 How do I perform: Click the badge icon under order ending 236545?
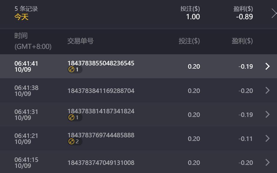pos(71,70)
